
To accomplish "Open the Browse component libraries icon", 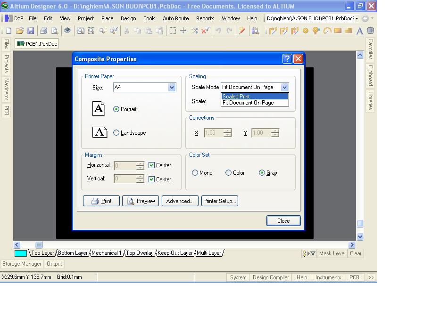I will pos(255,31).
